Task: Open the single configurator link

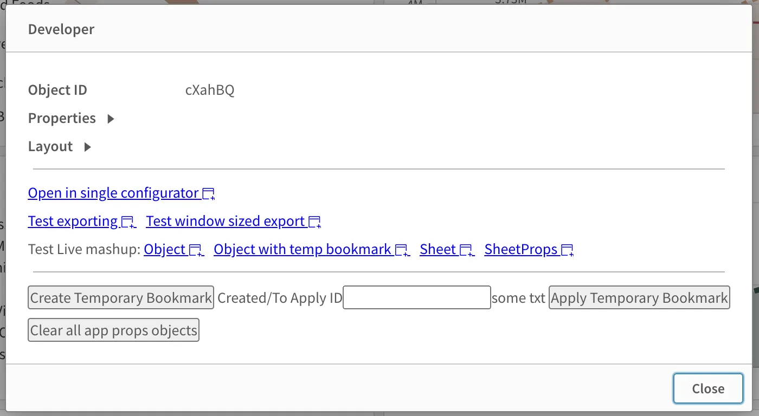Action: click(x=113, y=193)
